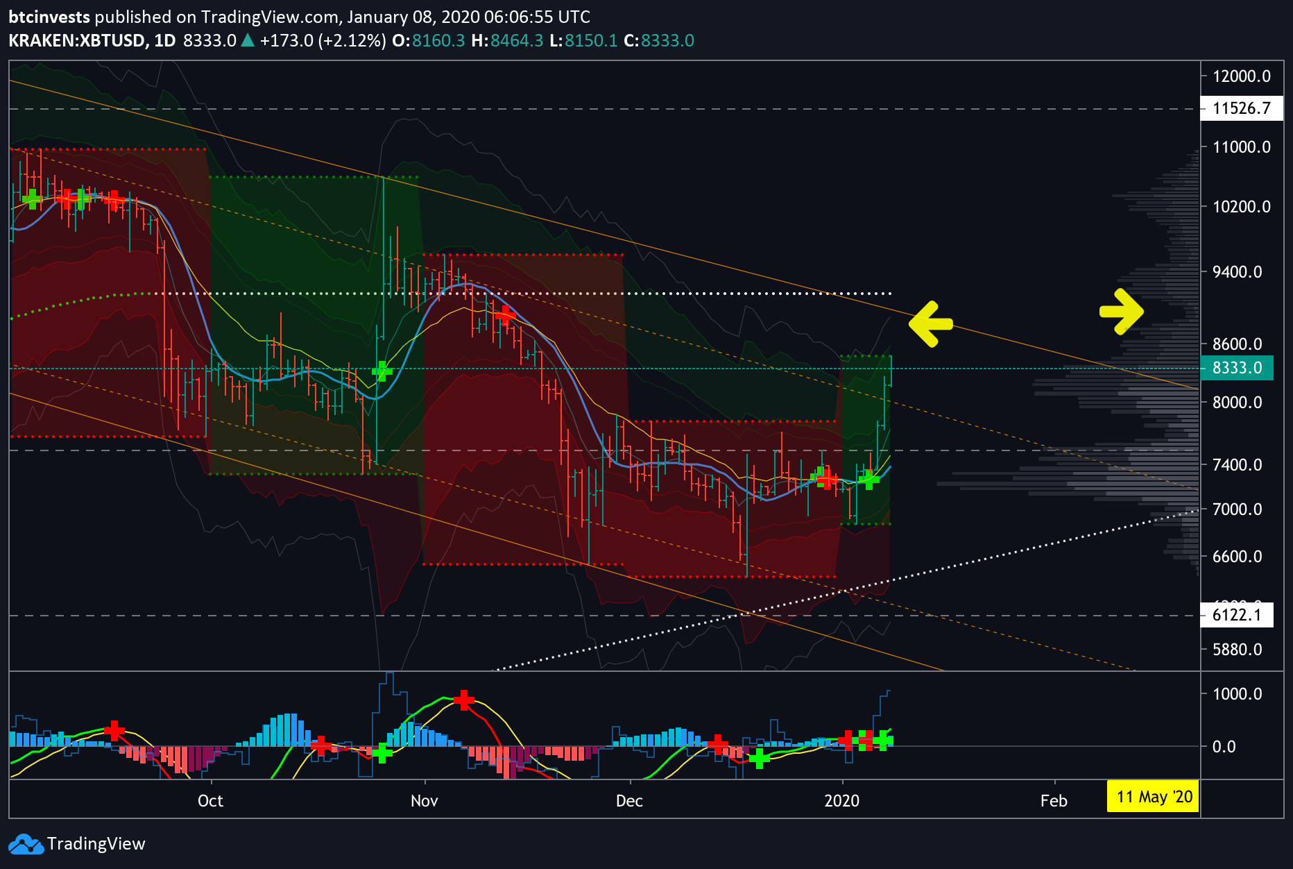Image resolution: width=1293 pixels, height=869 pixels.
Task: Click the 7400.0 price axis tick
Action: pos(1238,465)
